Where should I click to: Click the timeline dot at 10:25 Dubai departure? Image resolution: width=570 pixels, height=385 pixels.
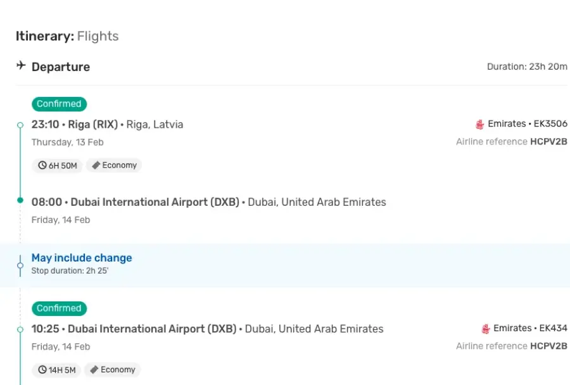(20, 329)
